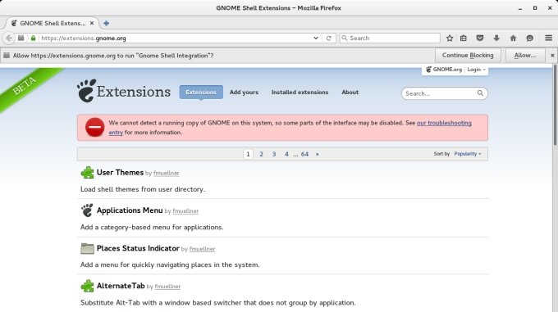Click the GNOME foot Extensions logo

coord(123,91)
